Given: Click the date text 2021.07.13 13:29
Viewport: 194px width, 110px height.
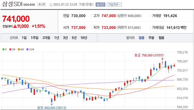Looking at the screenshot, I should 65,5.
